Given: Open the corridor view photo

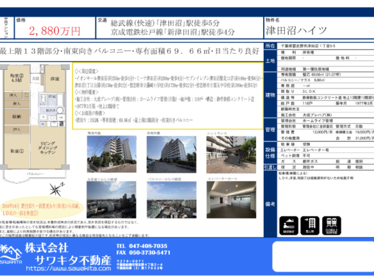Looking at the screenshot, I should click(x=111, y=199).
